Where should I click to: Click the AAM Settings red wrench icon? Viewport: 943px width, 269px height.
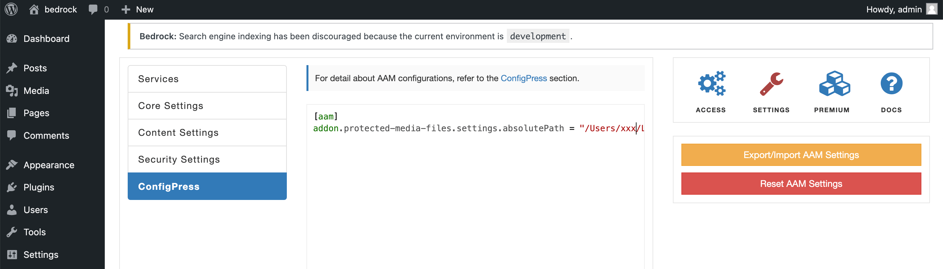click(771, 84)
